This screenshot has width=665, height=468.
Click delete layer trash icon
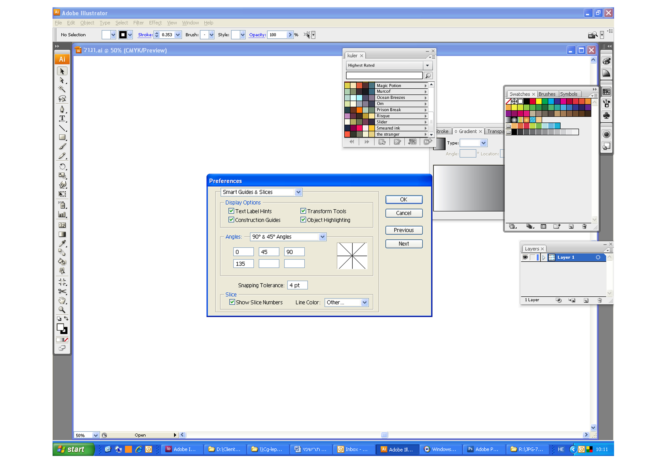(599, 300)
